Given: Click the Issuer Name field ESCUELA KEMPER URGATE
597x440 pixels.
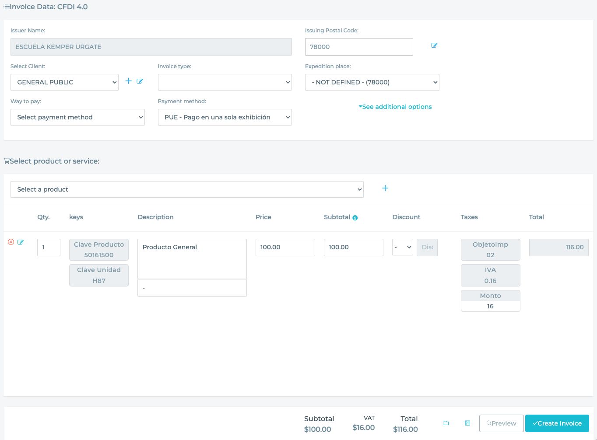Looking at the screenshot, I should tap(151, 47).
